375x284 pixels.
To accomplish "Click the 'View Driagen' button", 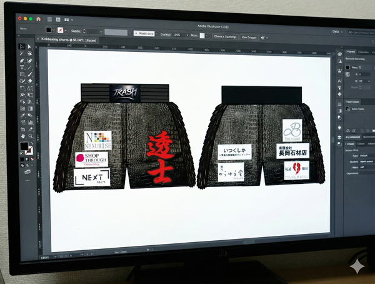I will (249, 38).
